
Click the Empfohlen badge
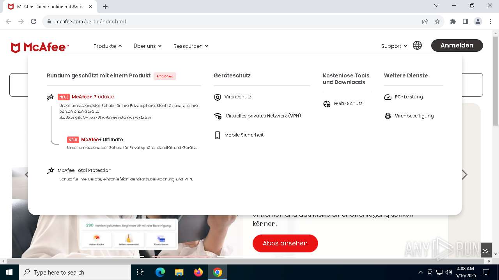165,76
